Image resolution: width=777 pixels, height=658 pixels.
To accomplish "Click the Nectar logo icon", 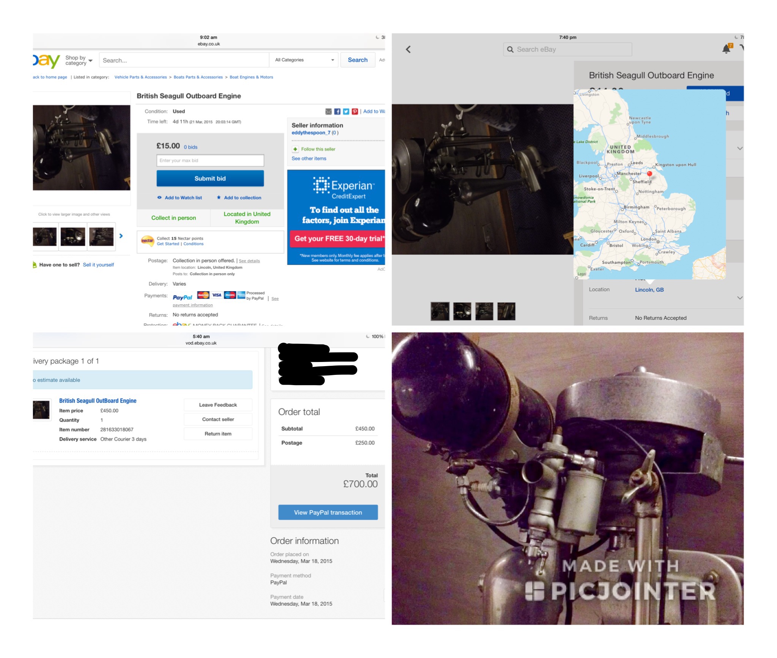I will pyautogui.click(x=147, y=241).
